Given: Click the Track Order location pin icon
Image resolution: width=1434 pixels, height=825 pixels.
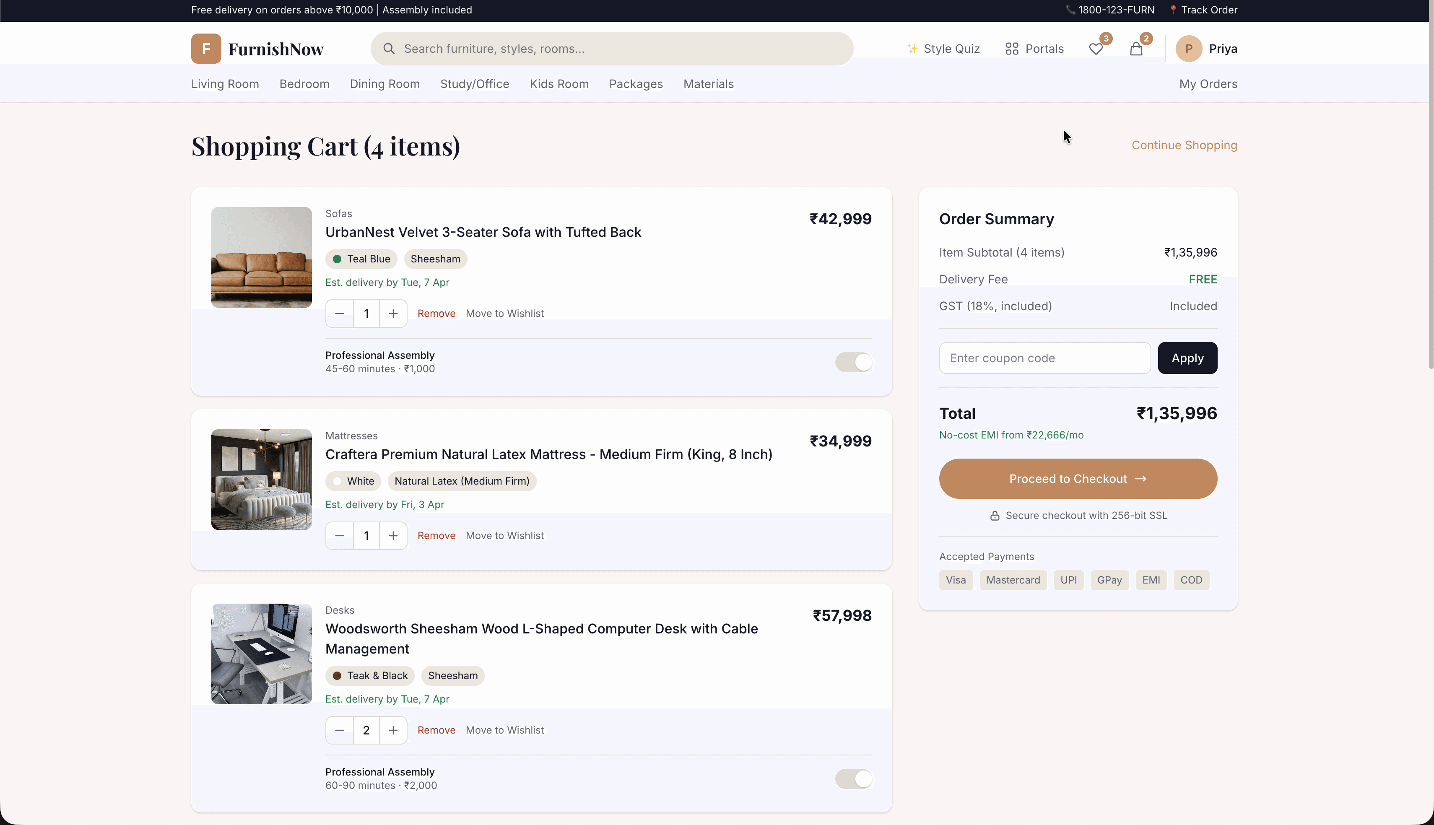Looking at the screenshot, I should click(1172, 9).
